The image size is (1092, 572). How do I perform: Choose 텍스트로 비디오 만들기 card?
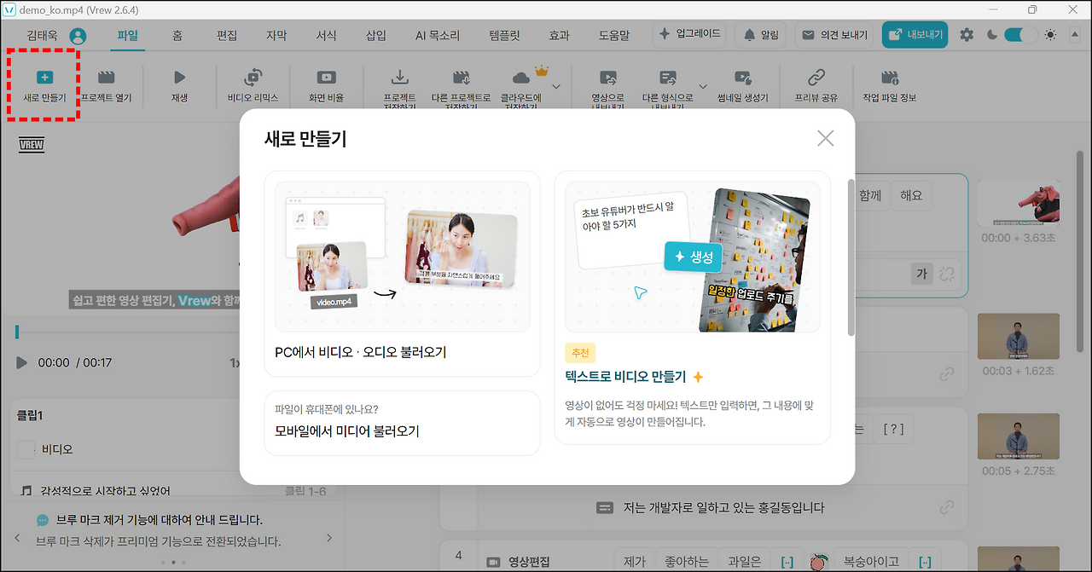pyautogui.click(x=692, y=308)
